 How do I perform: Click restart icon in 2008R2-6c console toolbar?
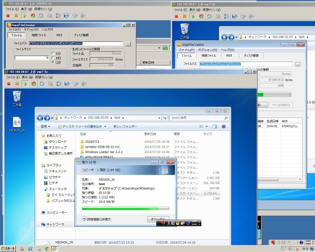click(33, 15)
